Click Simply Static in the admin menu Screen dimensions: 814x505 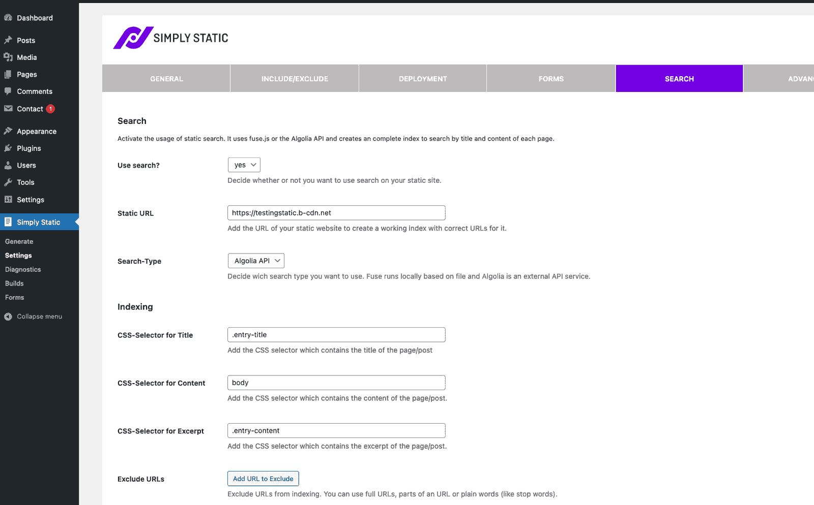[39, 222]
